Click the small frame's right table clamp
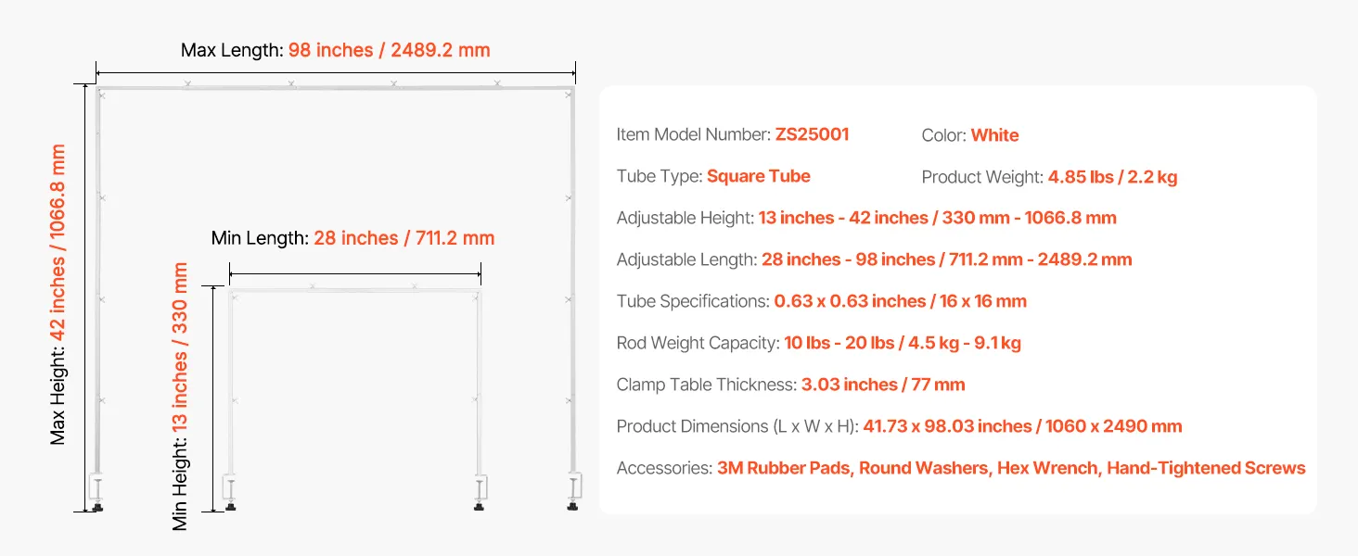Screen dimensions: 1358x556 point(480,489)
